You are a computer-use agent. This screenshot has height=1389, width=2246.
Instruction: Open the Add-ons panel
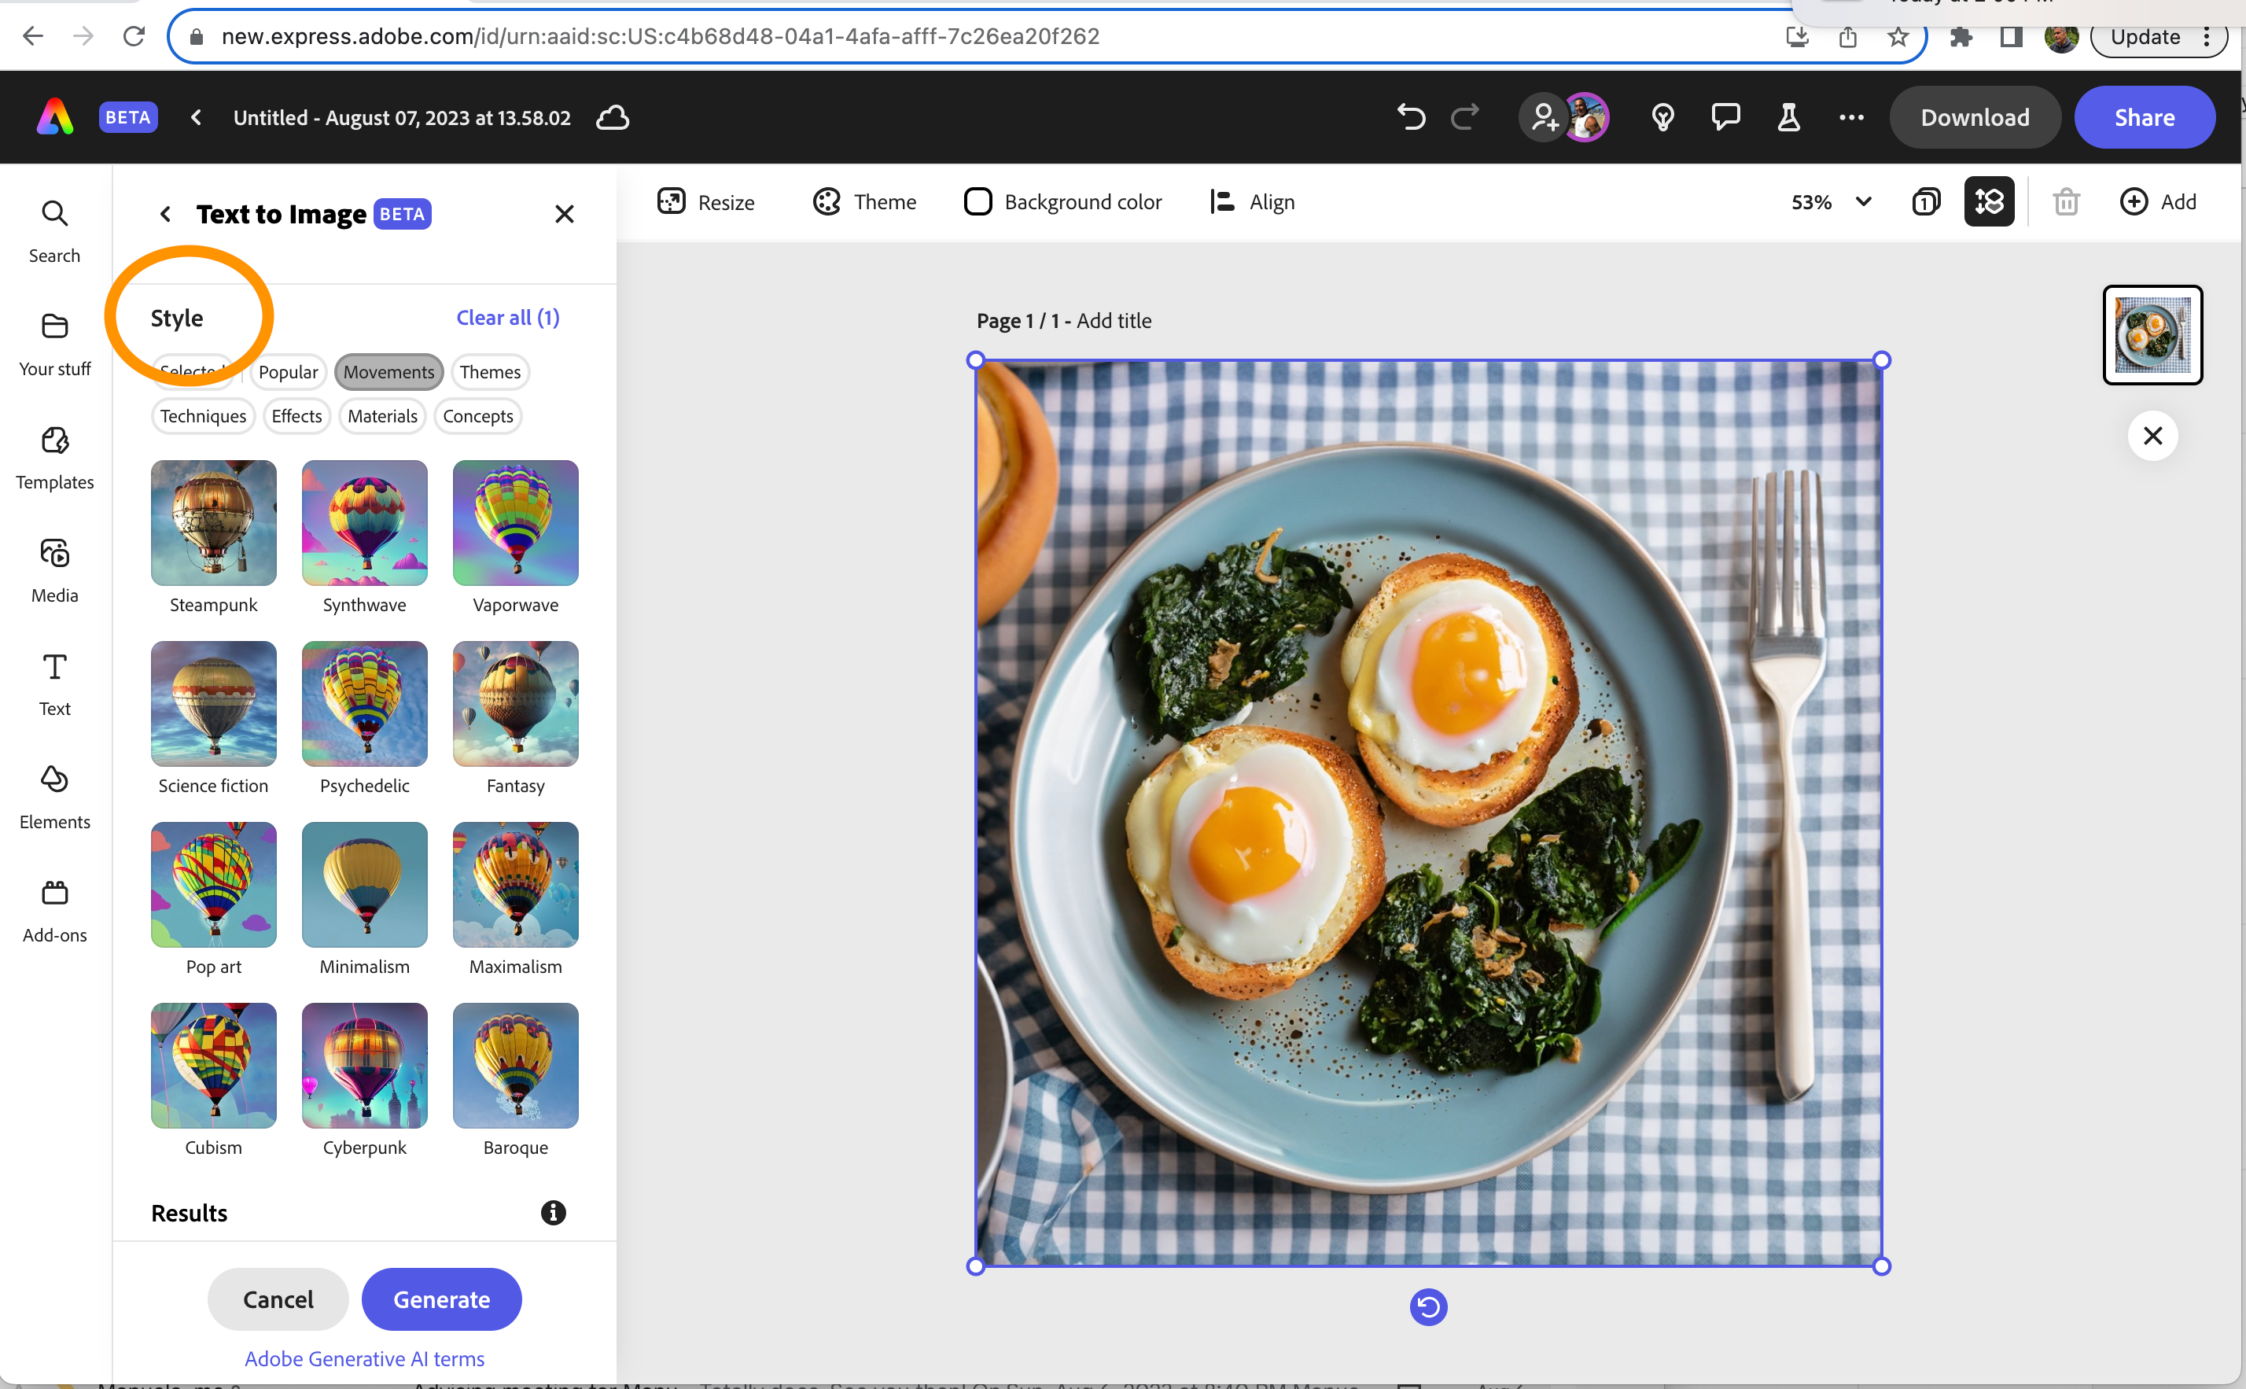click(x=54, y=909)
